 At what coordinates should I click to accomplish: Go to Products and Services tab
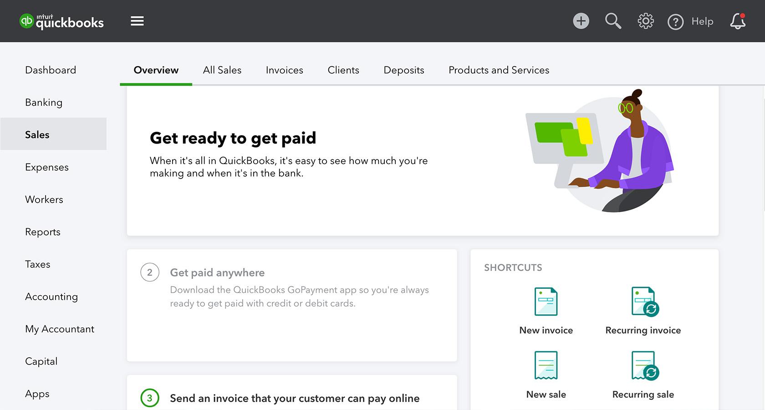point(499,70)
